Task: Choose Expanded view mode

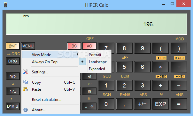Action: (97, 69)
